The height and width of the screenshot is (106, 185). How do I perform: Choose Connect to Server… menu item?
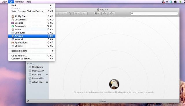(x=32, y=59)
